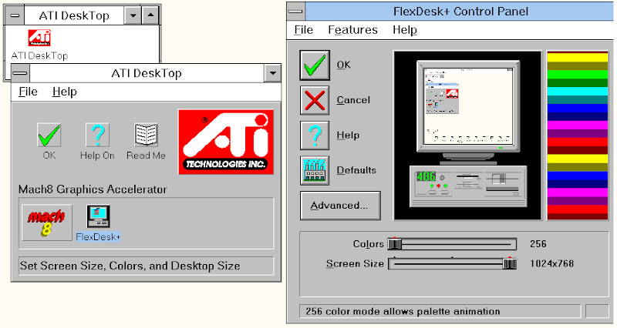Click the ATI Technologies Inc. logo
This screenshot has width=617, height=328.
pyautogui.click(x=226, y=142)
